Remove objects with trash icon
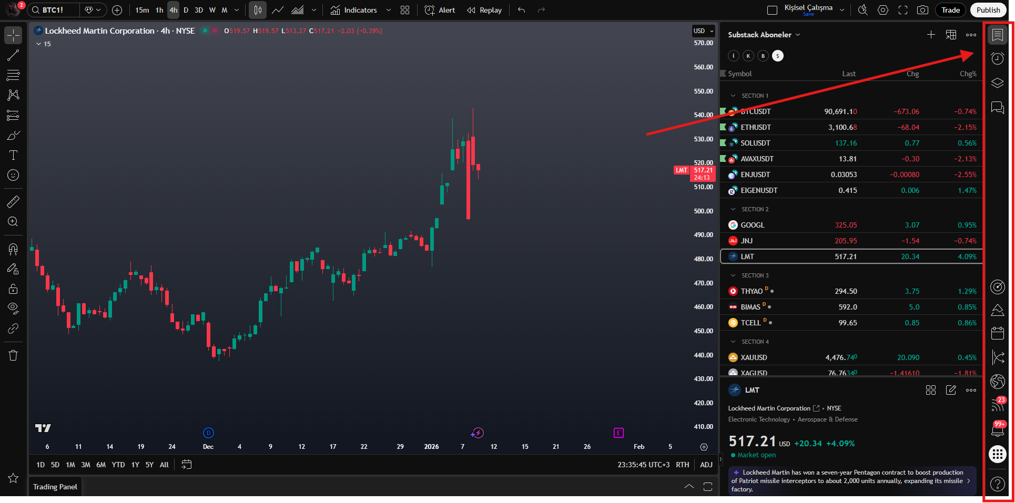The width and height of the screenshot is (1015, 503). click(x=13, y=356)
